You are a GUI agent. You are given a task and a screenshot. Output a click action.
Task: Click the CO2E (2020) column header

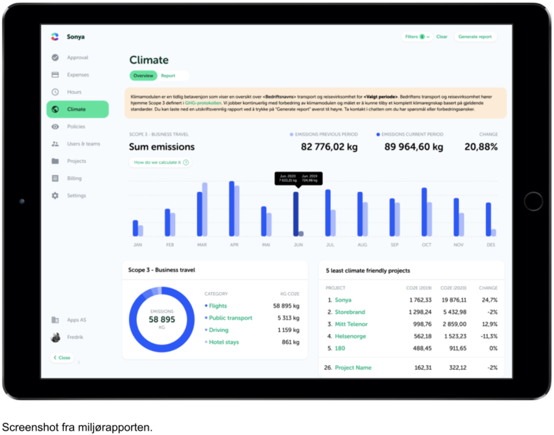point(453,288)
